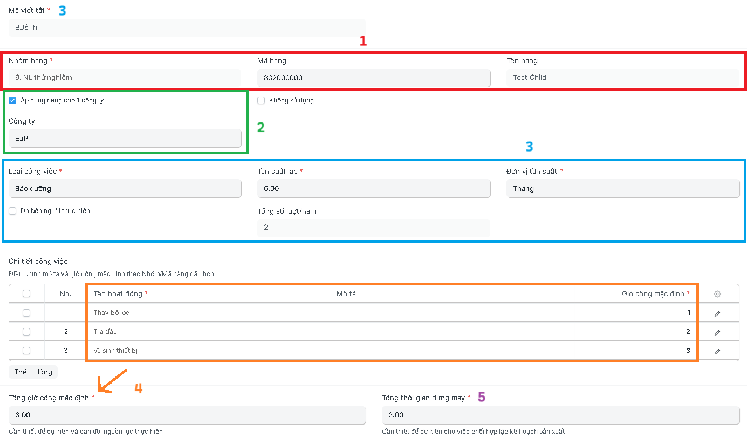Click the Tổng thời gian dừng máy field

pos(560,415)
